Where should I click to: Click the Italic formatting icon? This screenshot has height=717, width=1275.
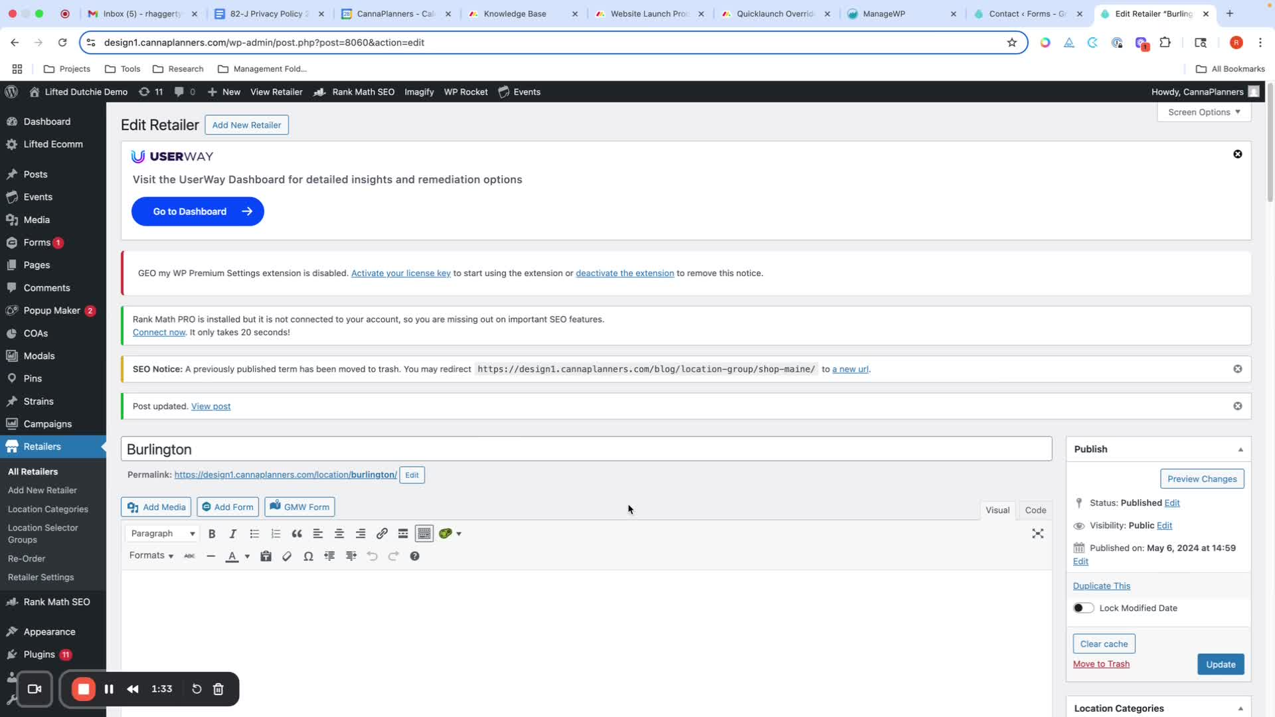point(233,534)
